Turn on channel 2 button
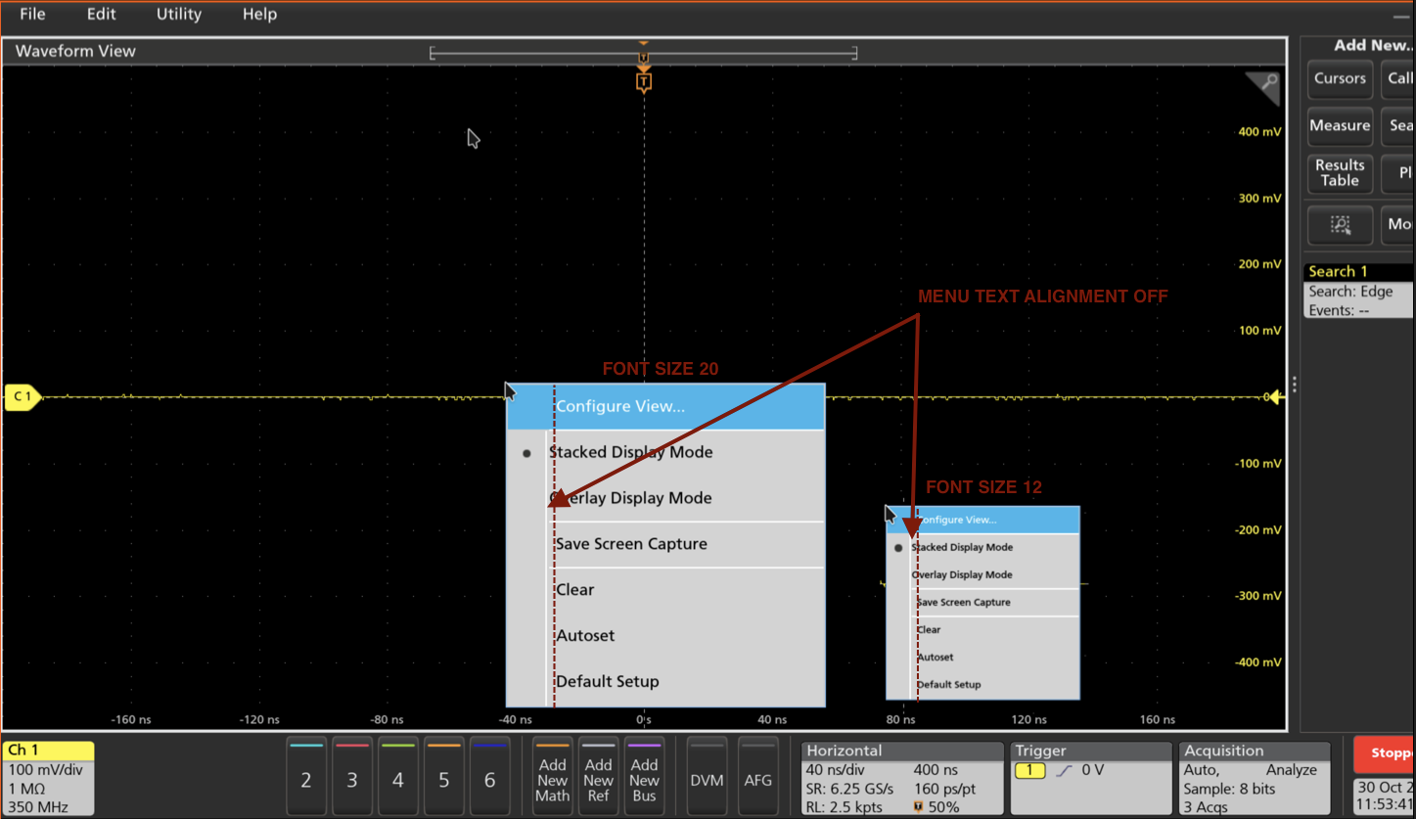The width and height of the screenshot is (1416, 819). point(306,779)
